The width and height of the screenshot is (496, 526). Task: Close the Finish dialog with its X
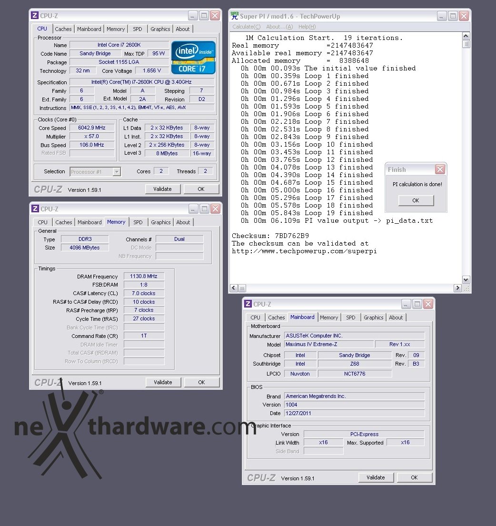click(x=440, y=169)
